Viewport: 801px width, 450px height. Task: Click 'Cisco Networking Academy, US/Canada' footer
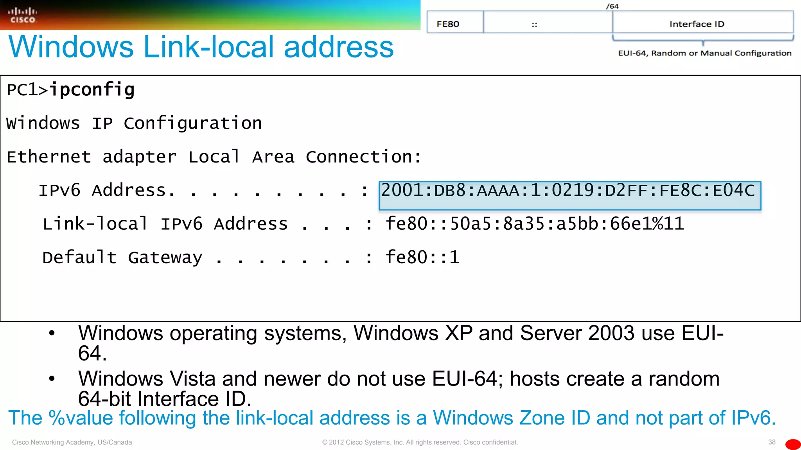[x=72, y=442]
